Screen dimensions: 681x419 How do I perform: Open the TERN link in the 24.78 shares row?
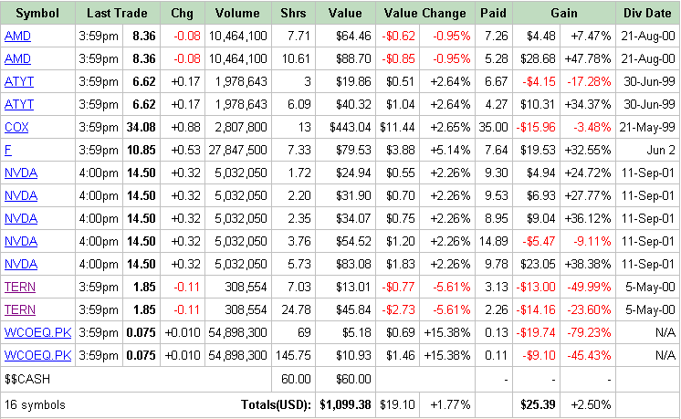coord(20,309)
